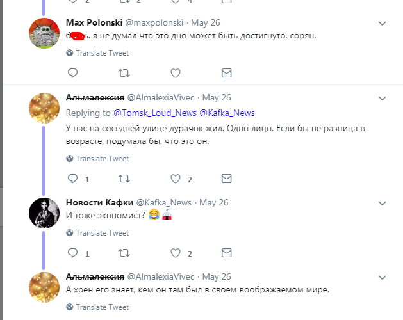The image size is (403, 320).
Task: Translate Max Polonski's tweet
Action: pyautogui.click(x=102, y=53)
